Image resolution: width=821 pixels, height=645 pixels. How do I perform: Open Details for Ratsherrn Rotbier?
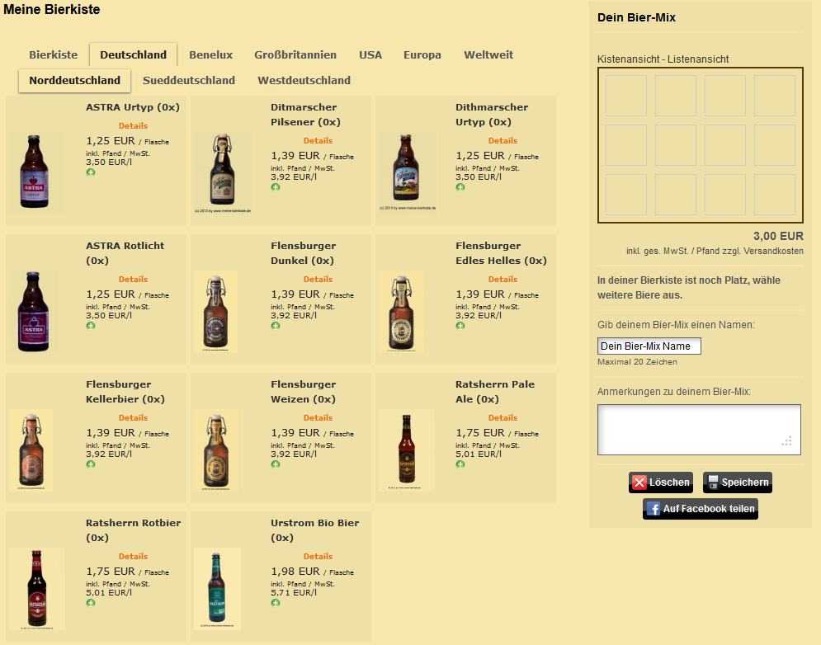tap(133, 557)
